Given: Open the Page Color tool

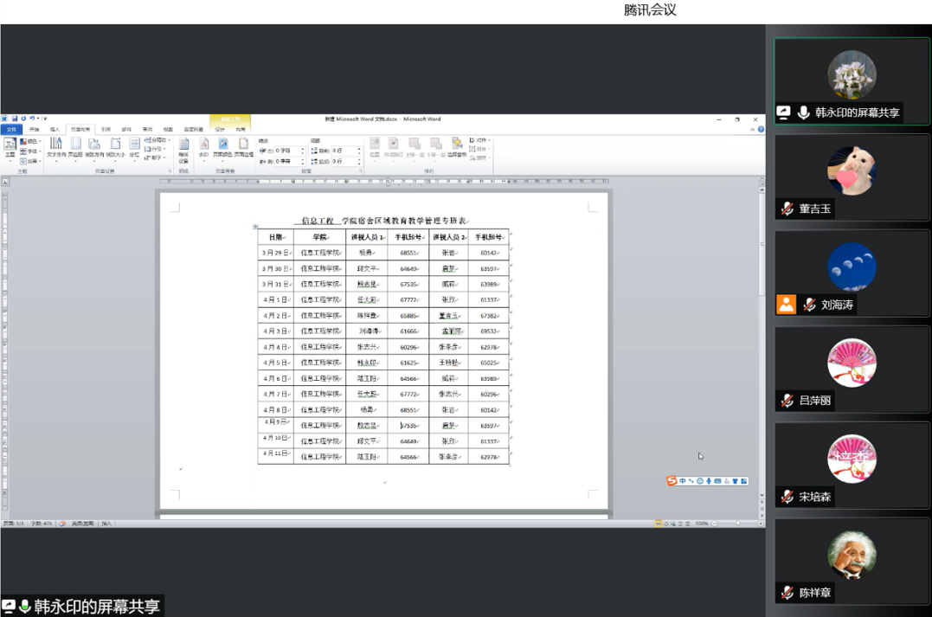Looking at the screenshot, I should coord(222,147).
